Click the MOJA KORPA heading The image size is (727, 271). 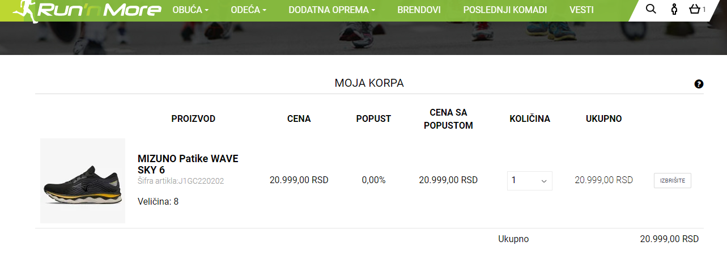click(x=369, y=83)
